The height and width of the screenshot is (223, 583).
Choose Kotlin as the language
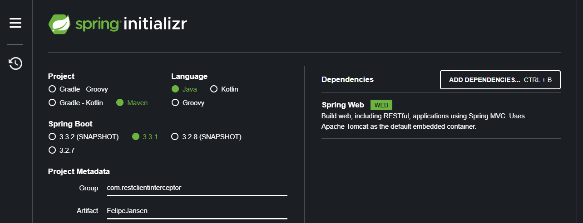pos(214,89)
